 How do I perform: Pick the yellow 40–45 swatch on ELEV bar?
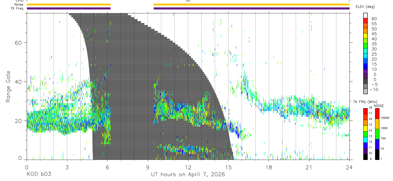(x=365, y=35)
